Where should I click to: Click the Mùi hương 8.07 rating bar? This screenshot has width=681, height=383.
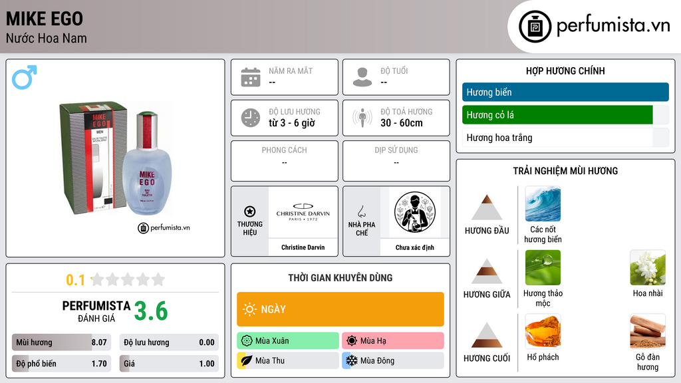tap(61, 342)
